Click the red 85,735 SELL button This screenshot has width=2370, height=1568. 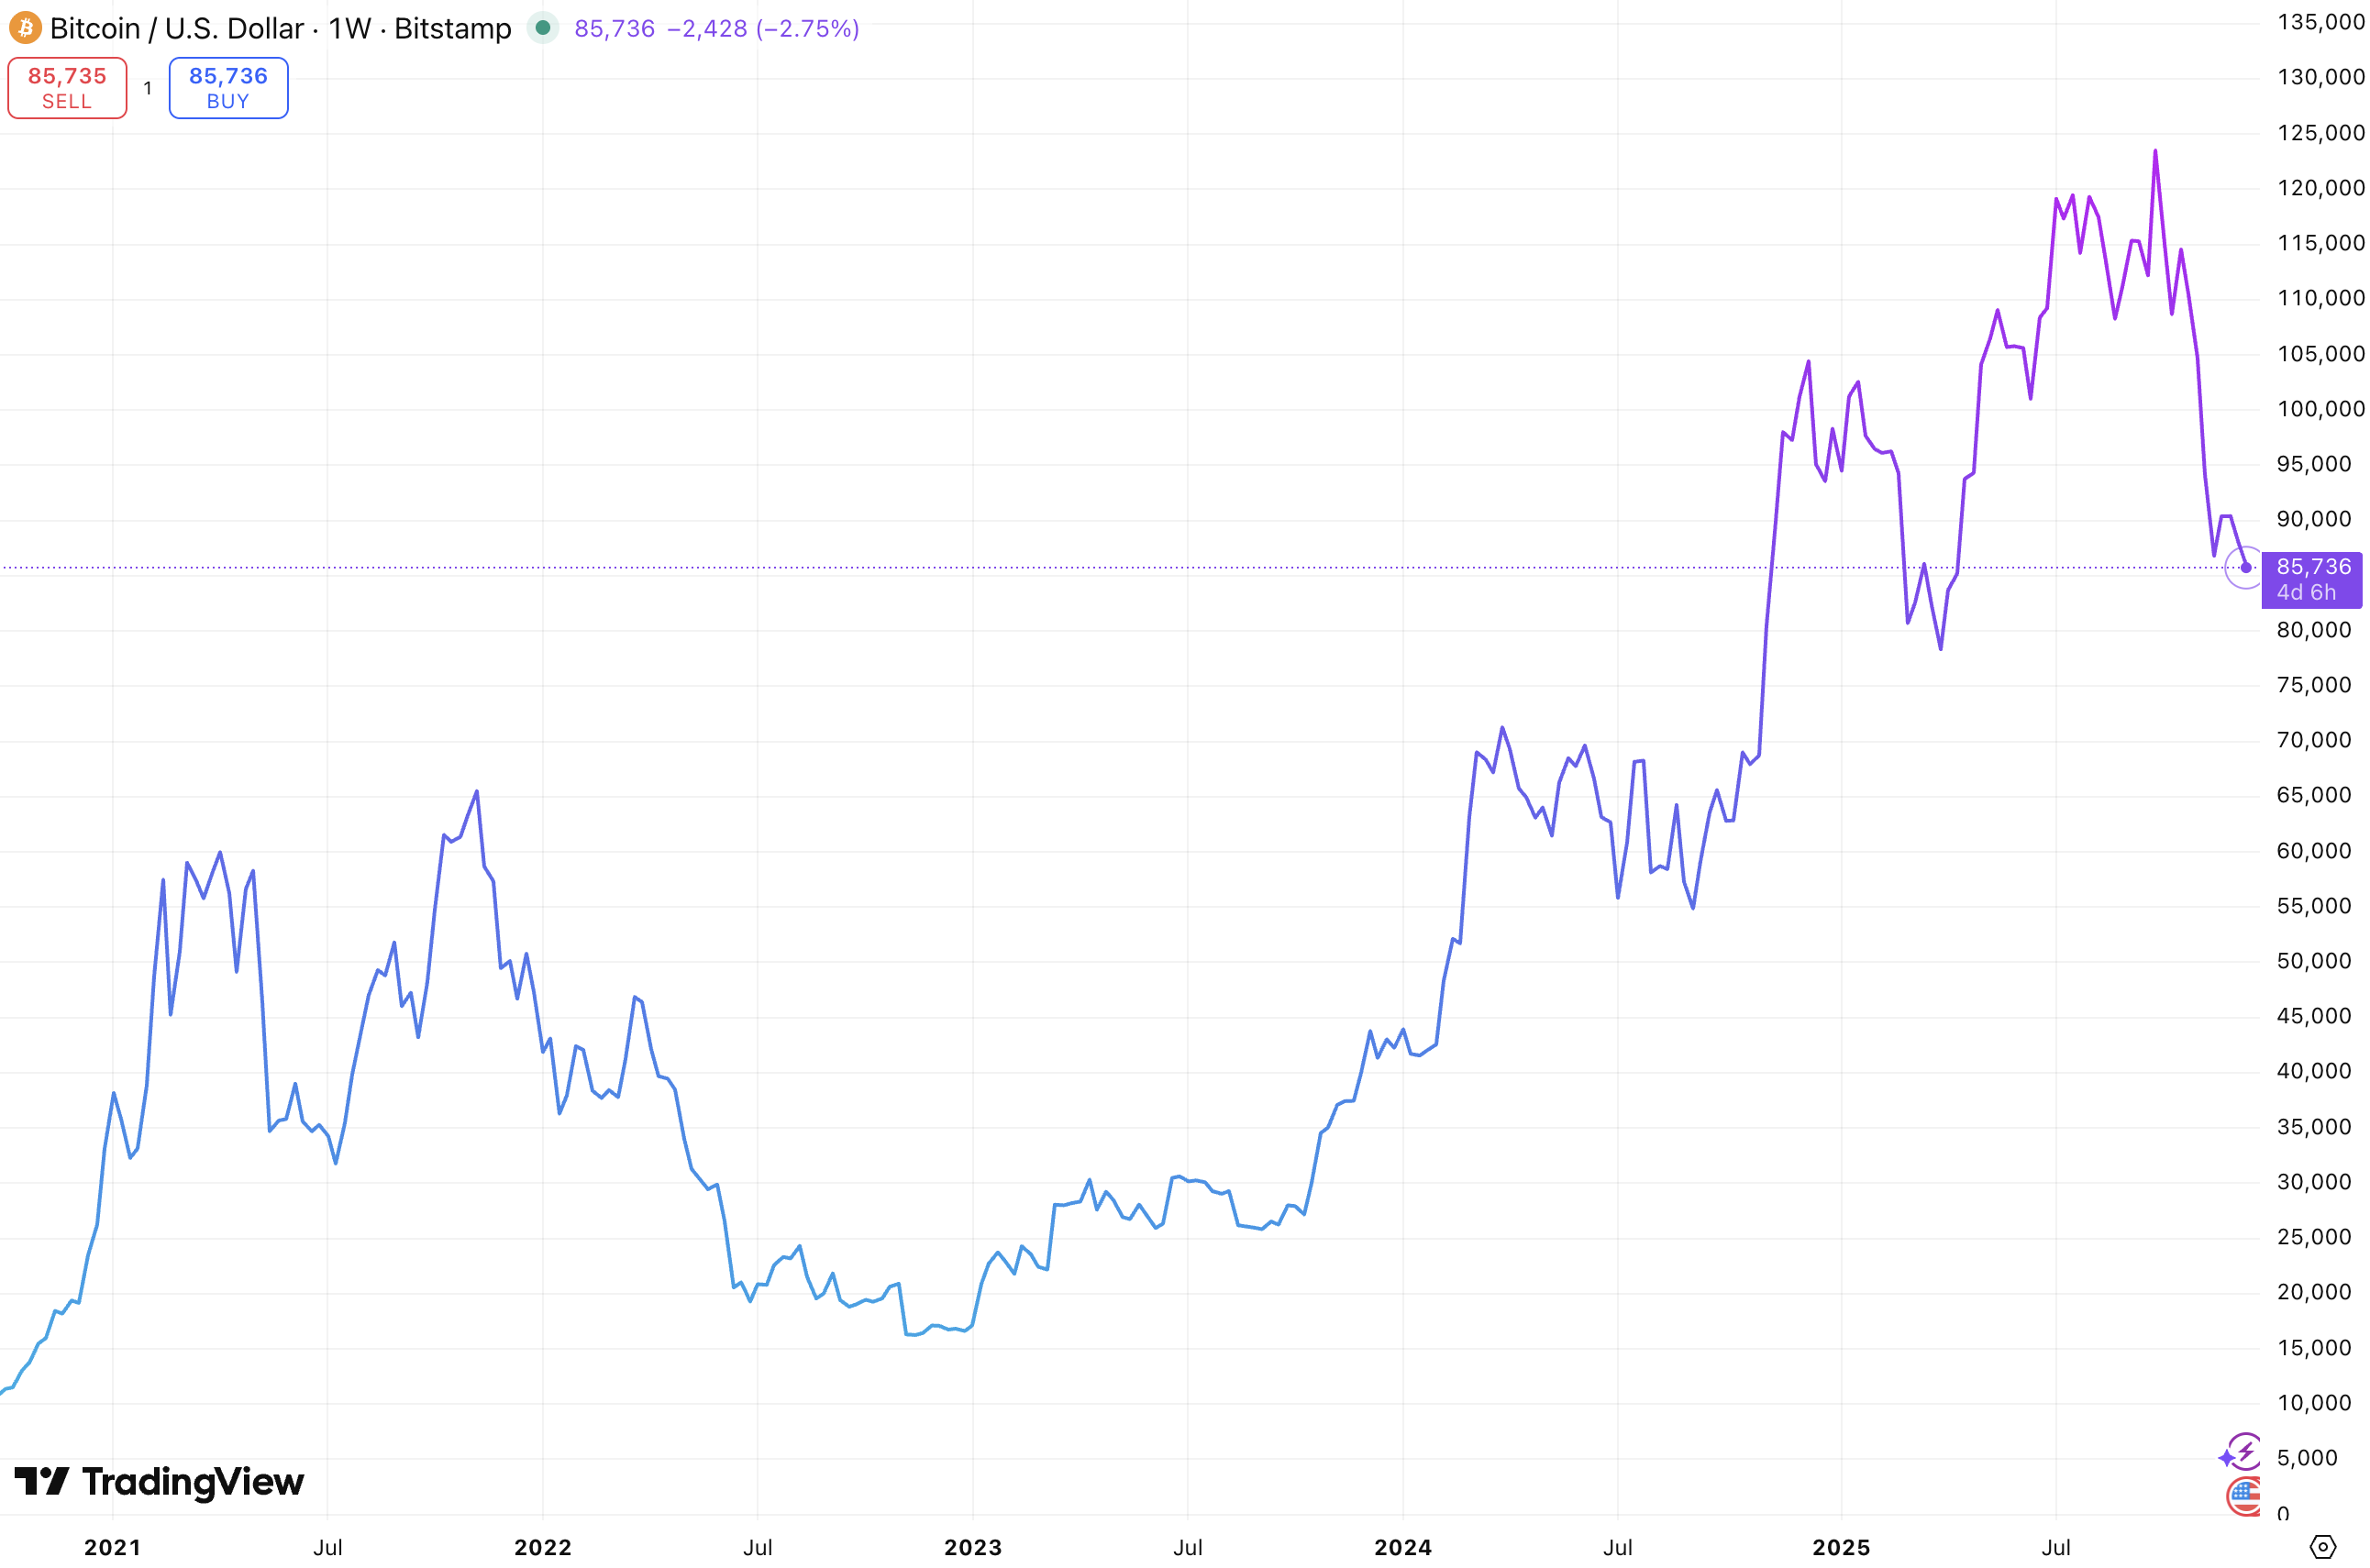(x=67, y=88)
